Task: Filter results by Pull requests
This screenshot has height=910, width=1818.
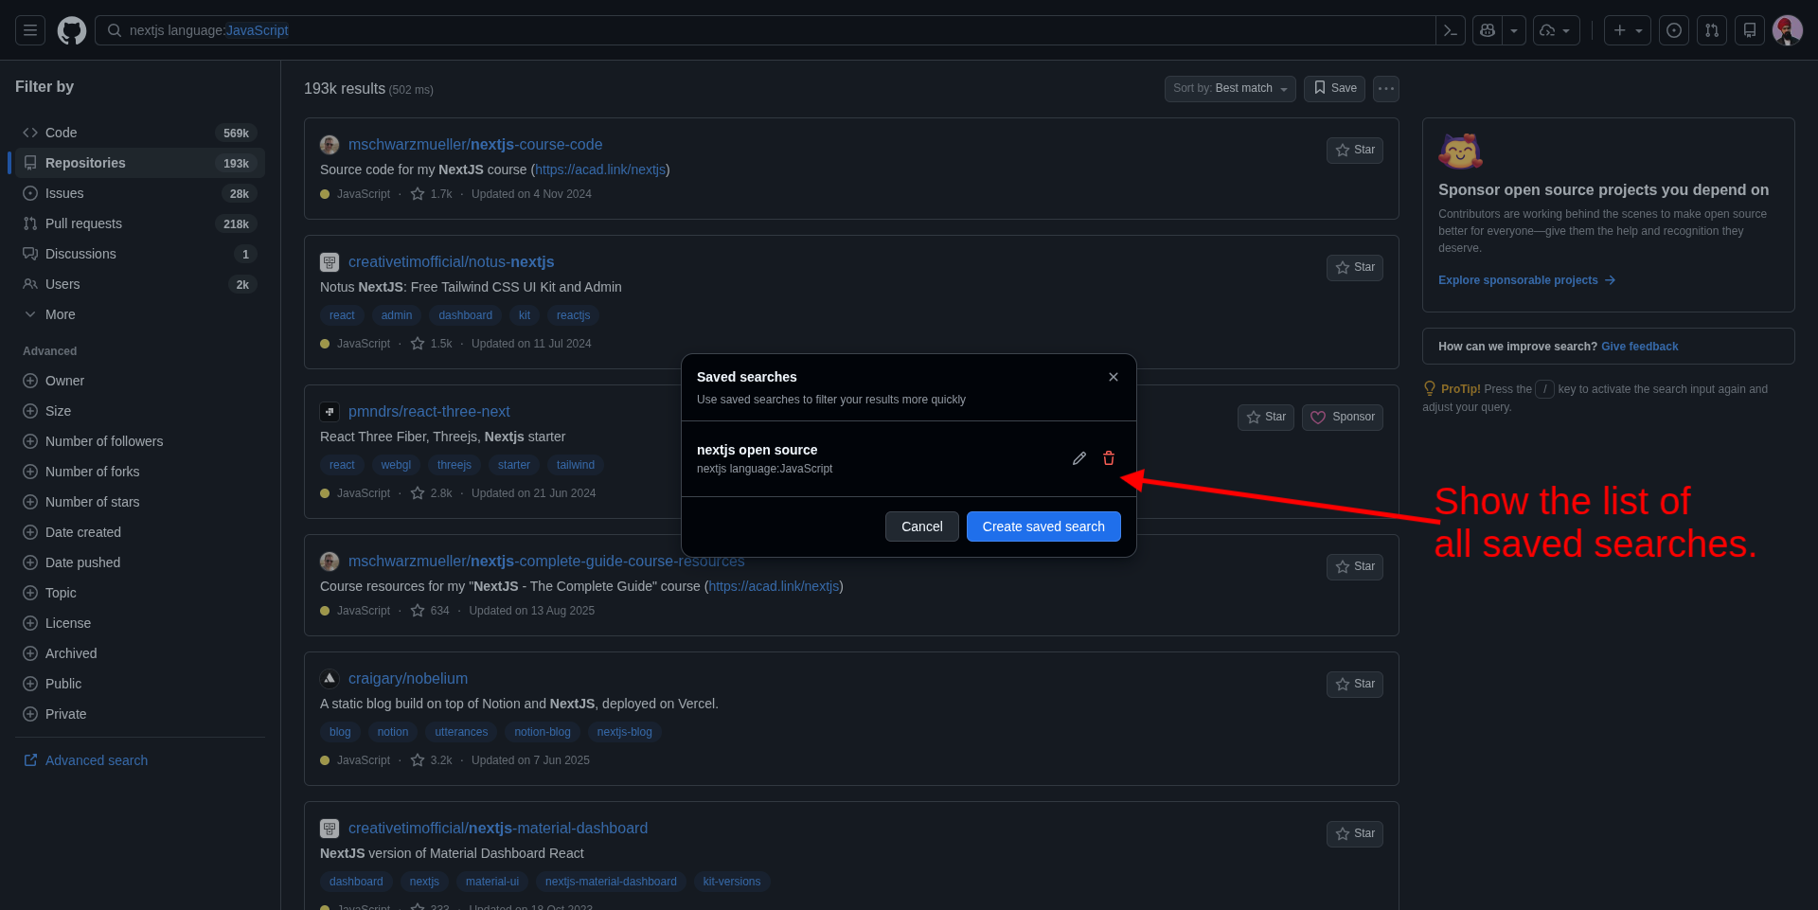Action: pos(140,223)
